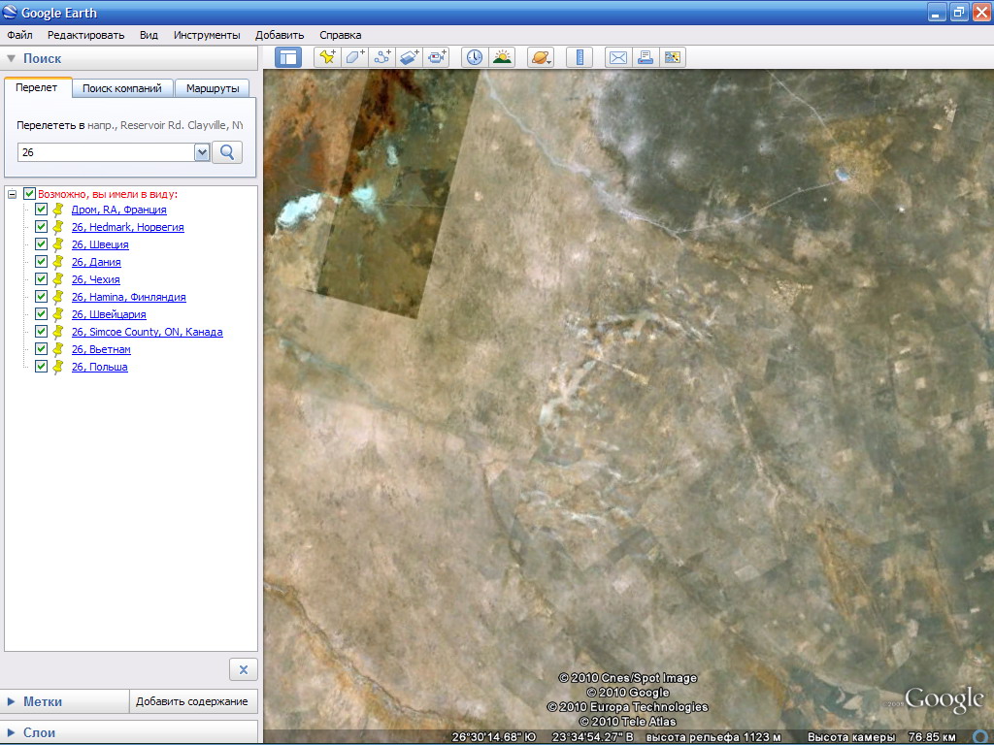Click the print icon in toolbar
This screenshot has width=994, height=745.
[x=645, y=57]
